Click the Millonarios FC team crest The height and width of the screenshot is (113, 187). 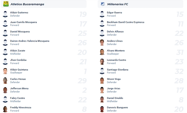pos(102,4)
